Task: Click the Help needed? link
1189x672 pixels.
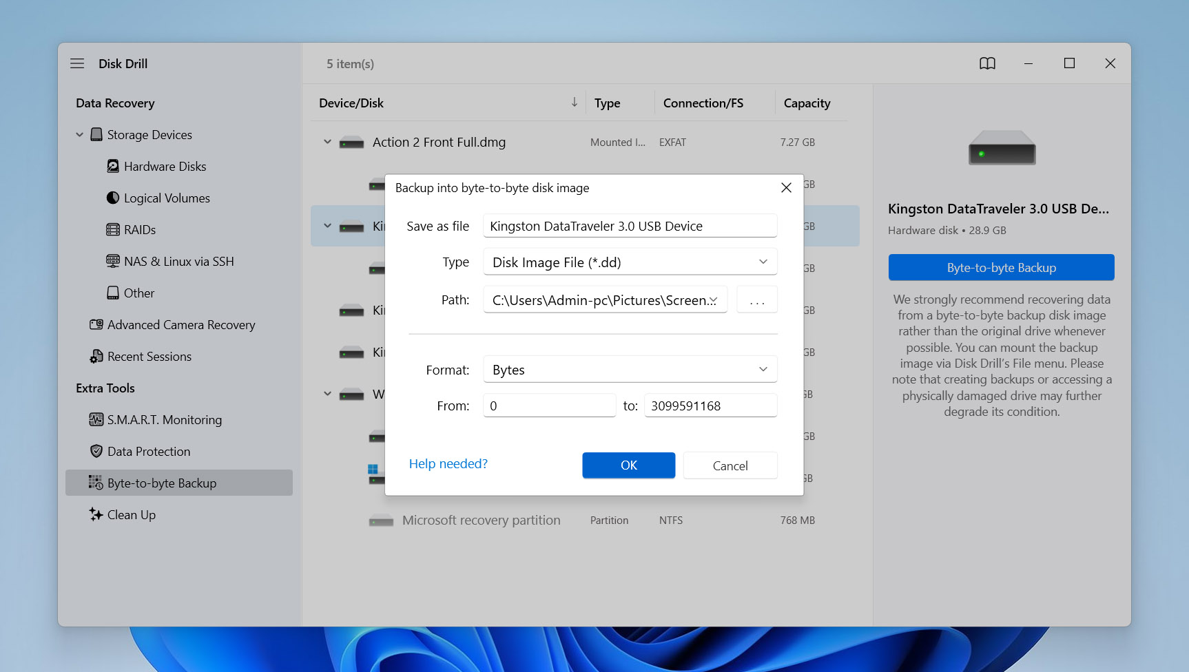Action: [448, 463]
